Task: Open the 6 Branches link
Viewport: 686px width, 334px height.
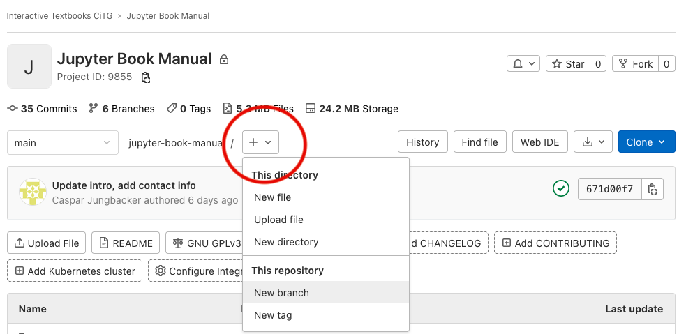Action: (121, 109)
